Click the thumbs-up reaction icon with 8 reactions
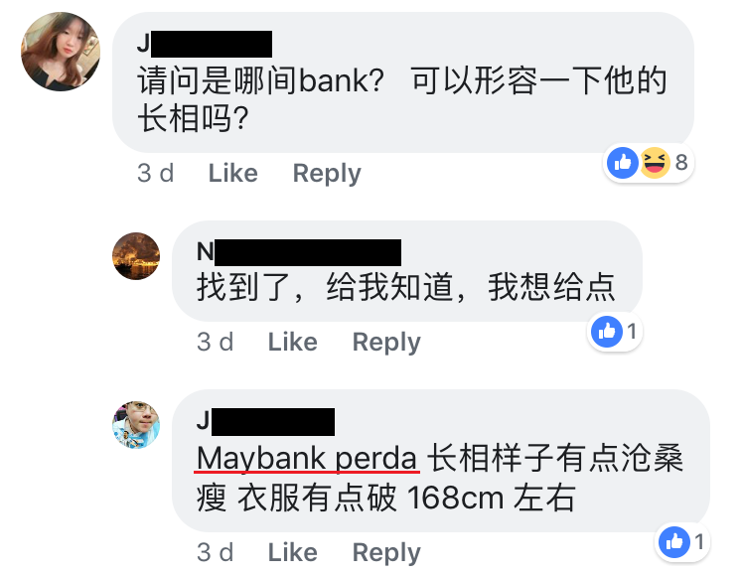 (623, 163)
